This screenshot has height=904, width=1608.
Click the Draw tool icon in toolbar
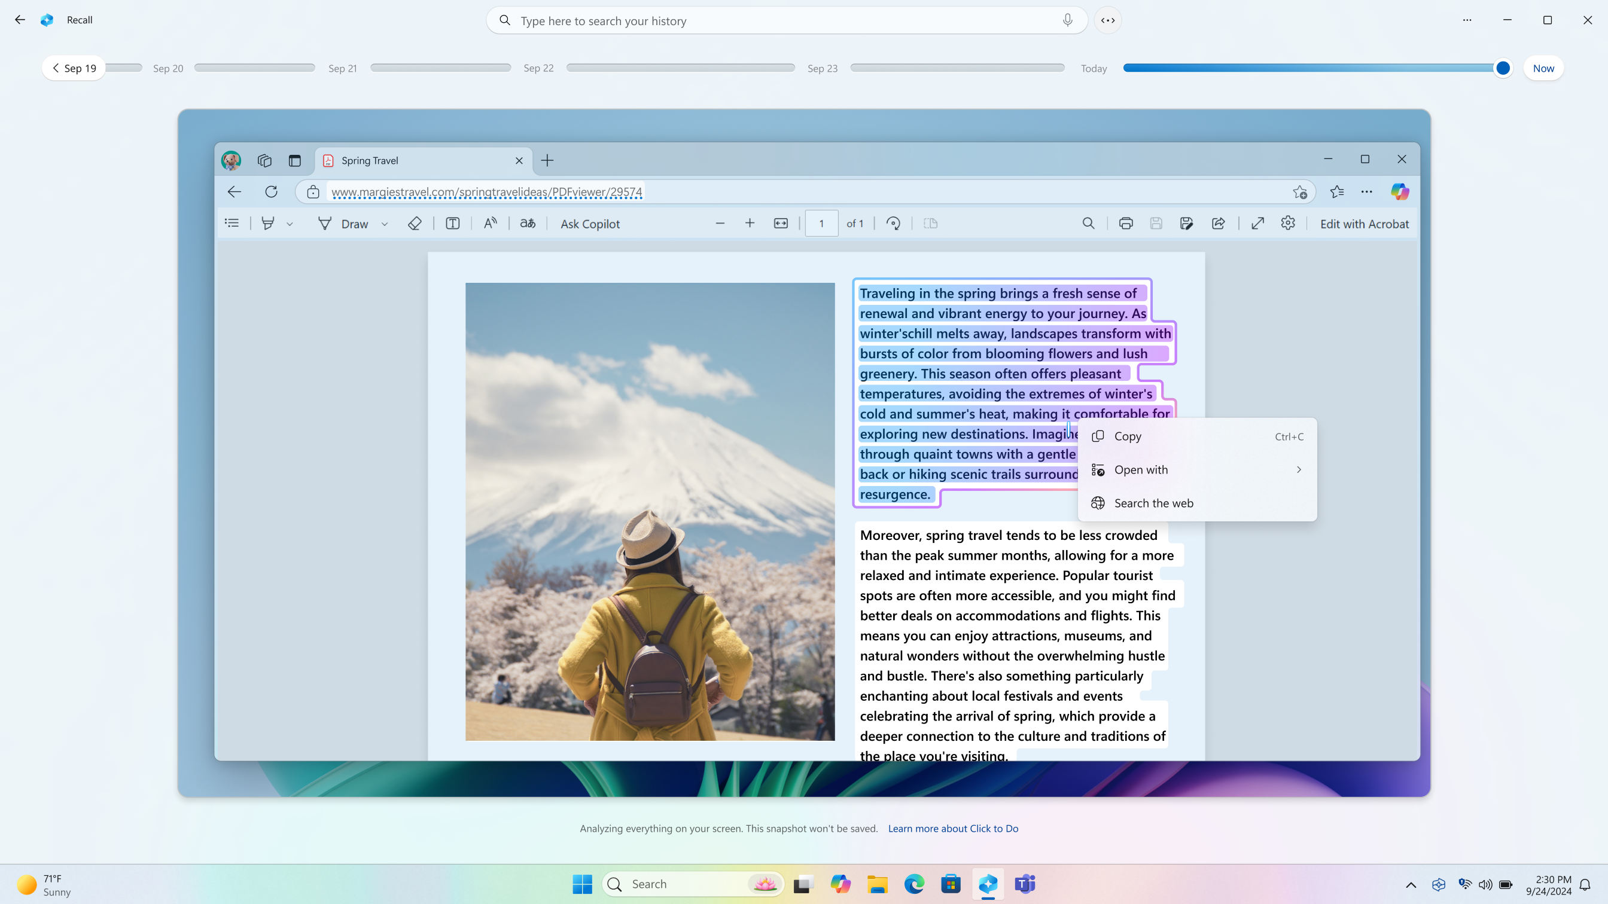324,223
